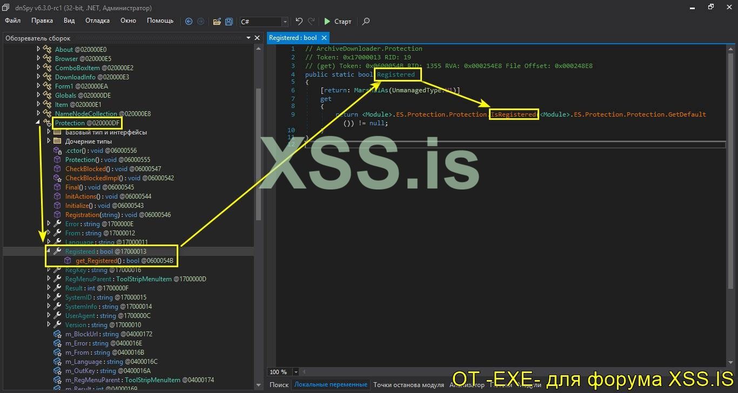The image size is (738, 393).
Task: Click the folder icon for Дочерние типы
Action: pos(57,141)
